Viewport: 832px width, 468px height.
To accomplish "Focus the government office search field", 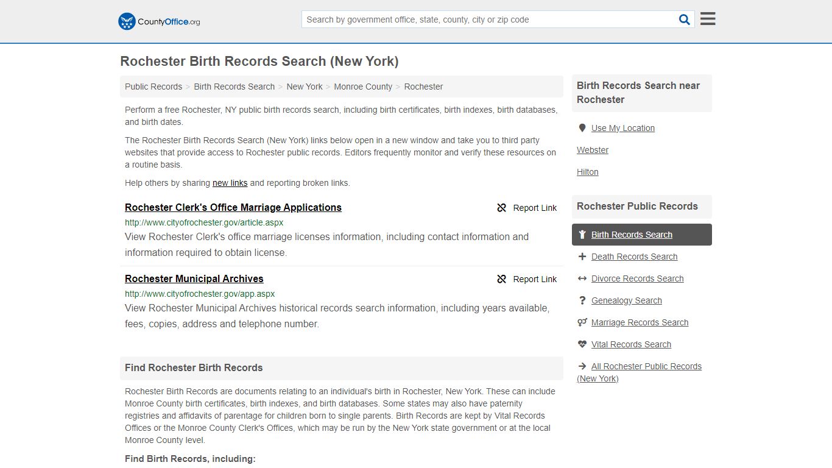I will coord(490,19).
